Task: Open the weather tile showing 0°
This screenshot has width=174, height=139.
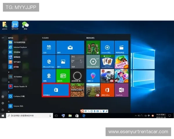Action: click(x=77, y=62)
